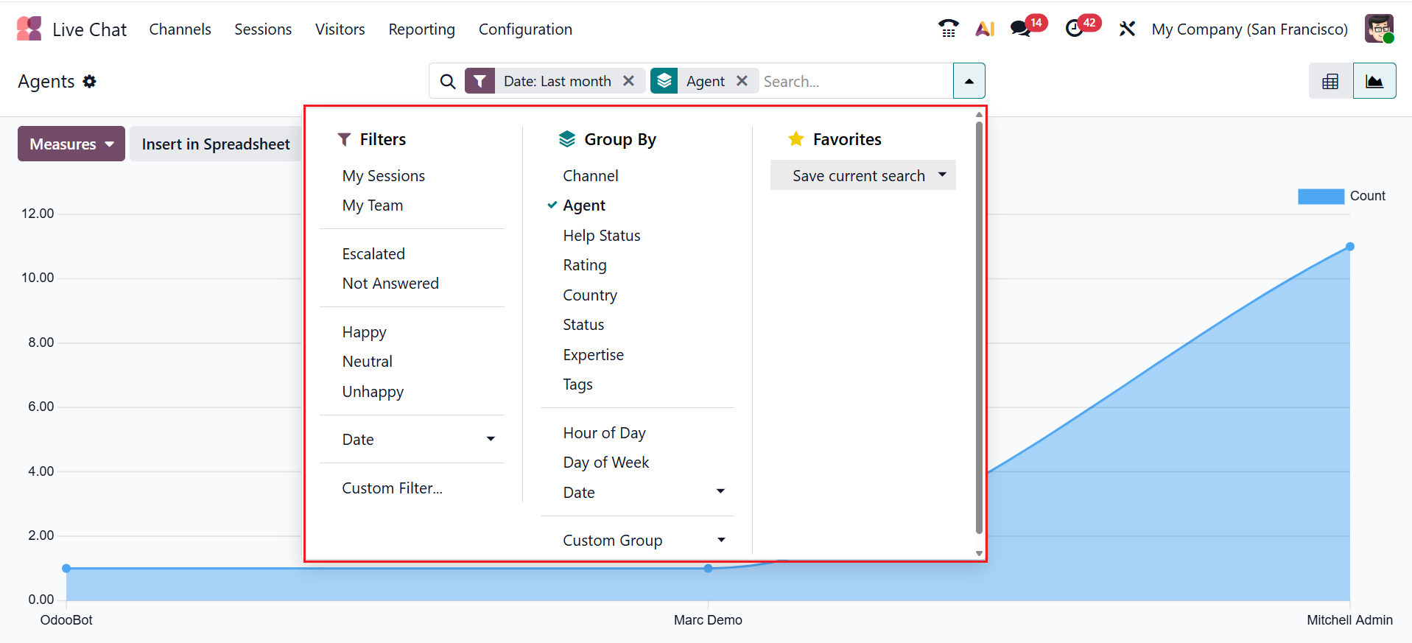Click Insert in Spreadsheet button
The height and width of the screenshot is (643, 1412).
(x=216, y=144)
